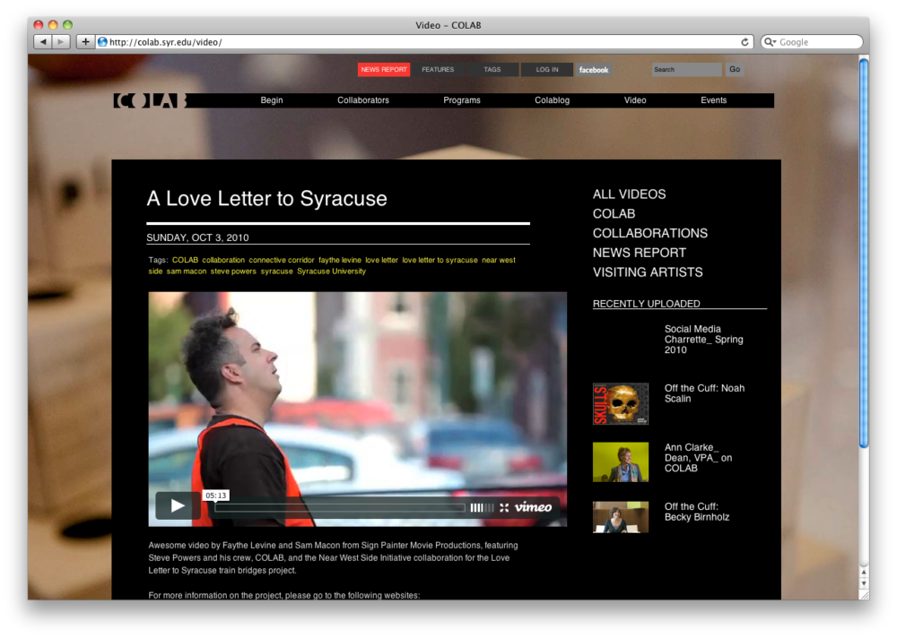Viewport: 897px width, 638px height.
Task: Reload the page with the refresh icon
Action: (x=745, y=42)
